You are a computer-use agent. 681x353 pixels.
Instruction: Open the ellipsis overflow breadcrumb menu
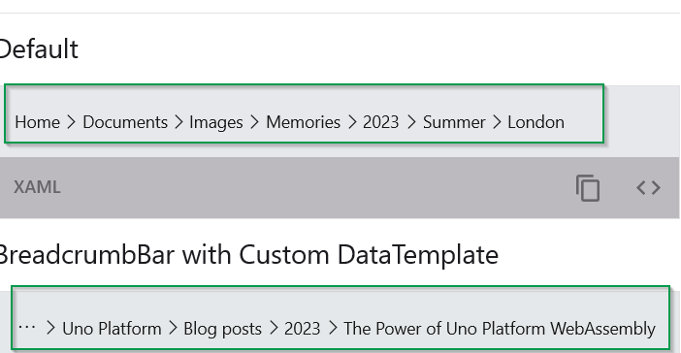pos(27,328)
